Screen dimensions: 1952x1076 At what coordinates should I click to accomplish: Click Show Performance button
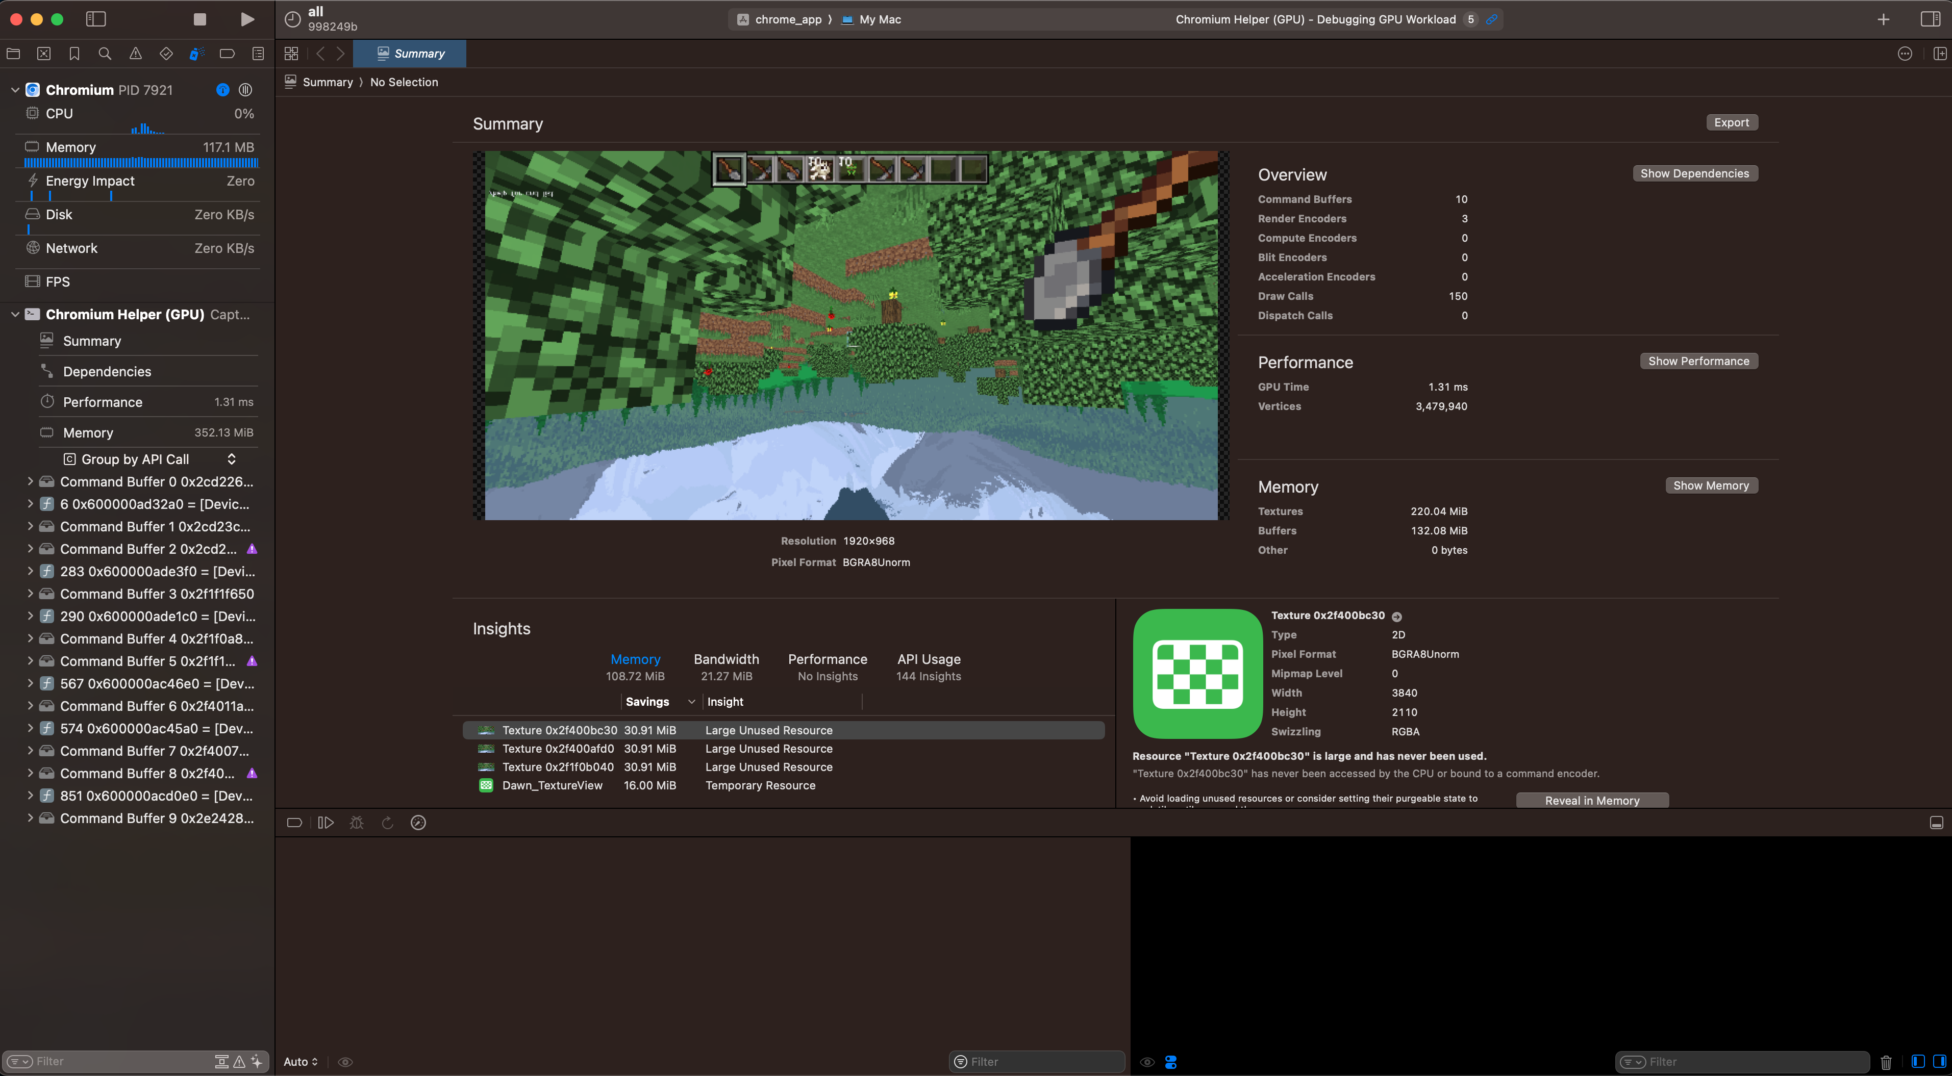pyautogui.click(x=1698, y=361)
